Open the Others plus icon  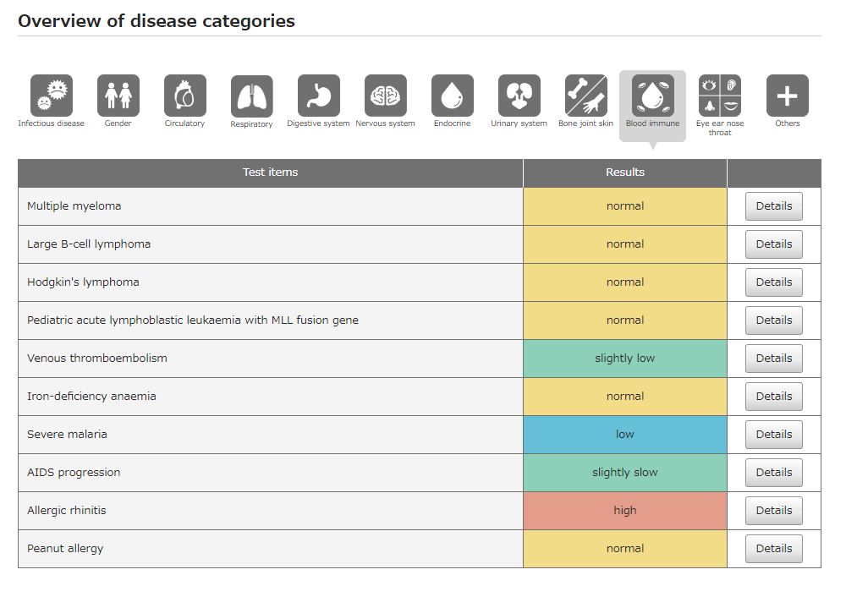tap(787, 95)
